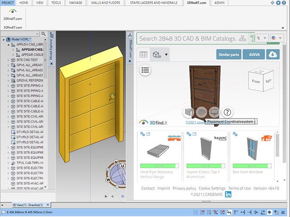
Task: Open the dropdown left of the flag selector
Action: point(262,38)
